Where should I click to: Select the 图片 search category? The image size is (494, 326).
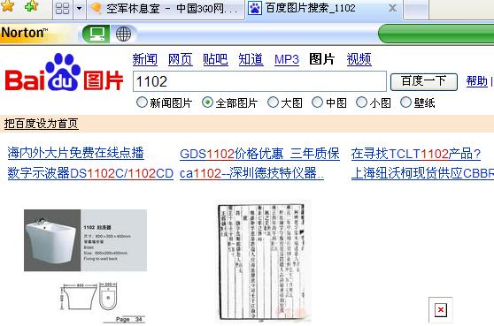click(x=321, y=59)
